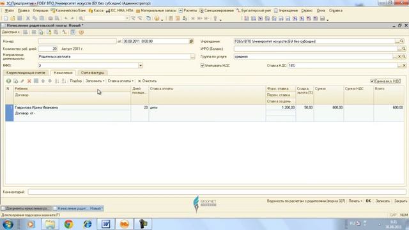The image size is (409, 230).
Task: Delete the row using the red X icon
Action: (x=29, y=81)
